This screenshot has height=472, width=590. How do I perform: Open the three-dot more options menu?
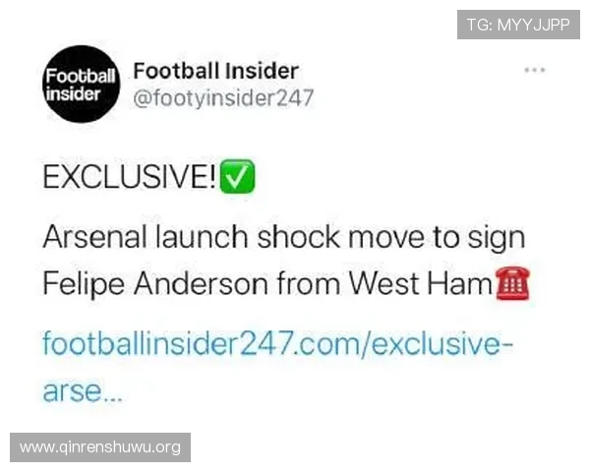coord(535,70)
